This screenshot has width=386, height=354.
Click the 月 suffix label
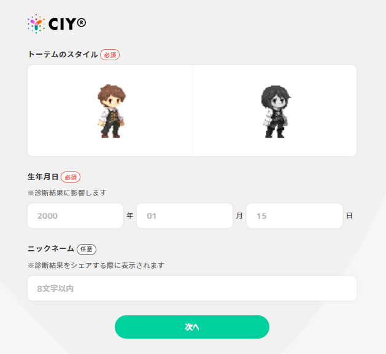tap(239, 216)
